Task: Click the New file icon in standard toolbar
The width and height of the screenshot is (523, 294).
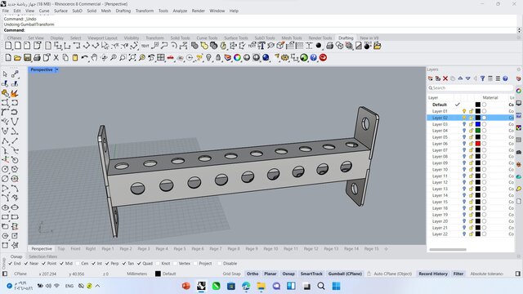Action: (x=8, y=58)
